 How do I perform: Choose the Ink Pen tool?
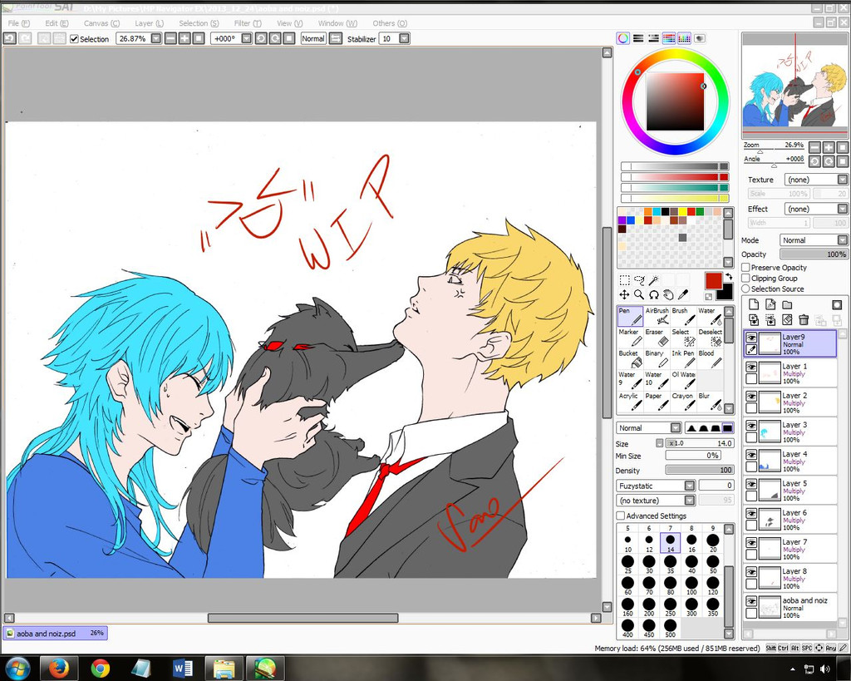(x=683, y=358)
